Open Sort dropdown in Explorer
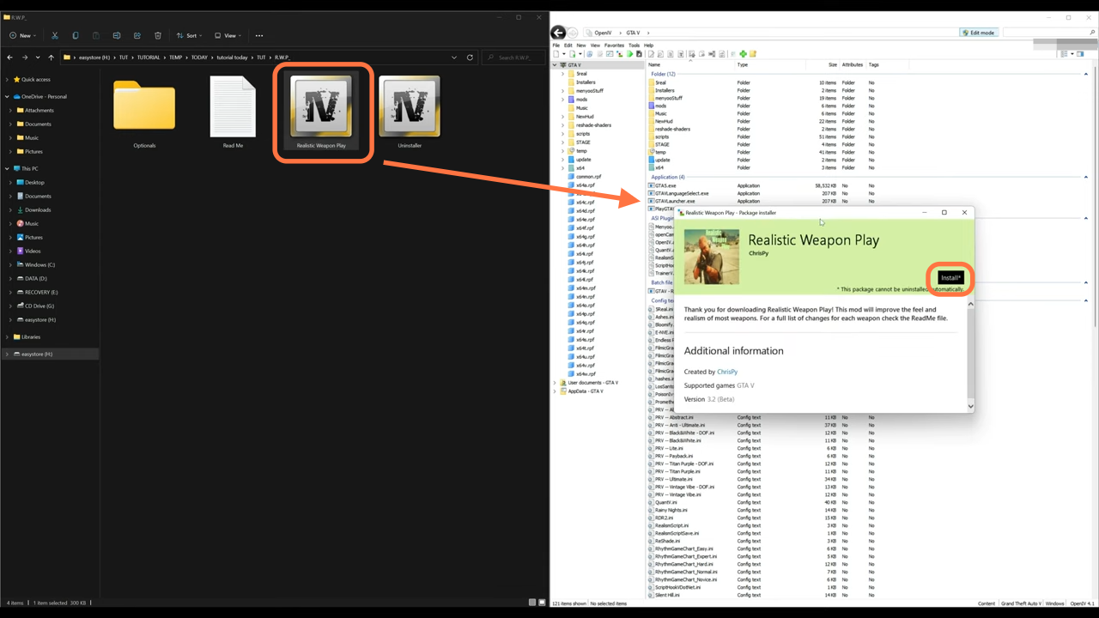1099x618 pixels. 188,36
